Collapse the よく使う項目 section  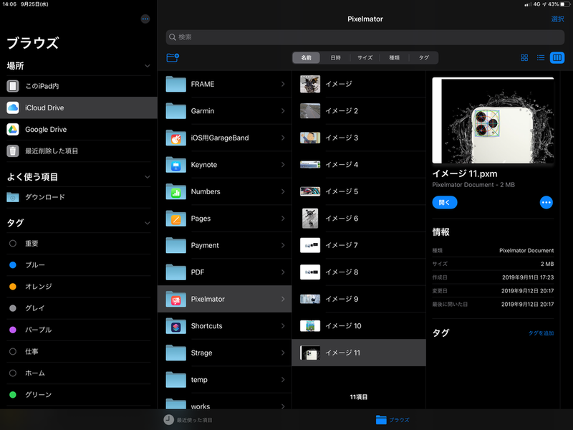(148, 177)
